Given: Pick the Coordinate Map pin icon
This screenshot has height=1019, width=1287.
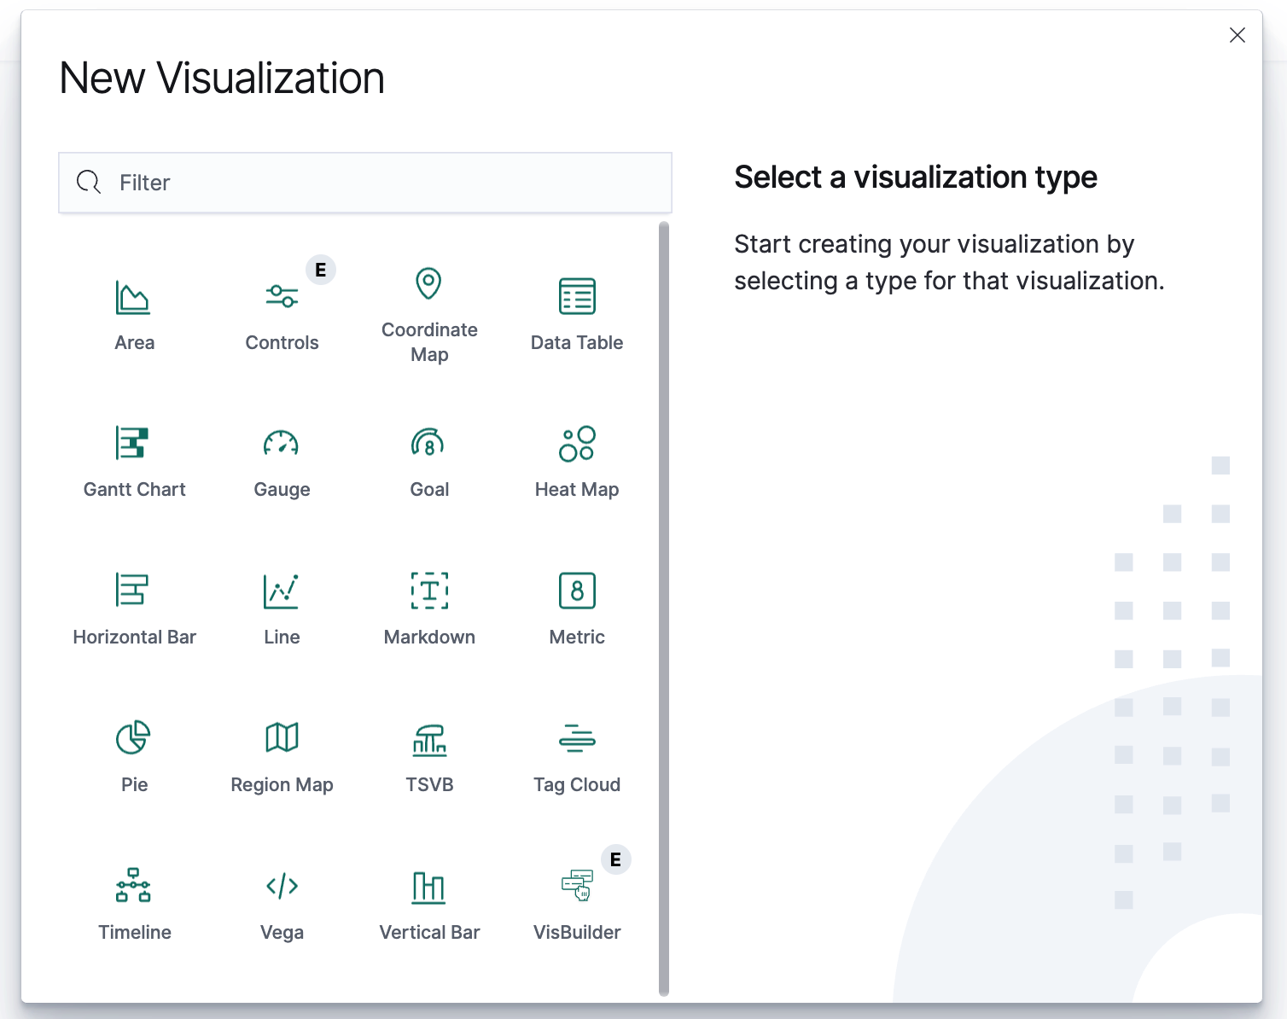Looking at the screenshot, I should coord(428,284).
